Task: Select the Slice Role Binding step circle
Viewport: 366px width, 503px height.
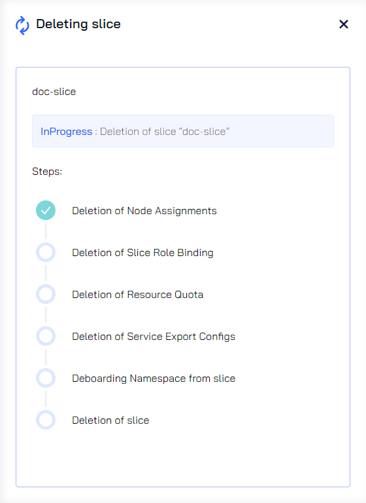Action: click(x=46, y=252)
